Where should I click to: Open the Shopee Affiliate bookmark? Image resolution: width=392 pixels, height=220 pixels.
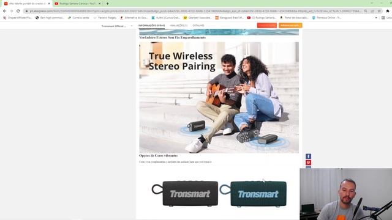(x=18, y=18)
